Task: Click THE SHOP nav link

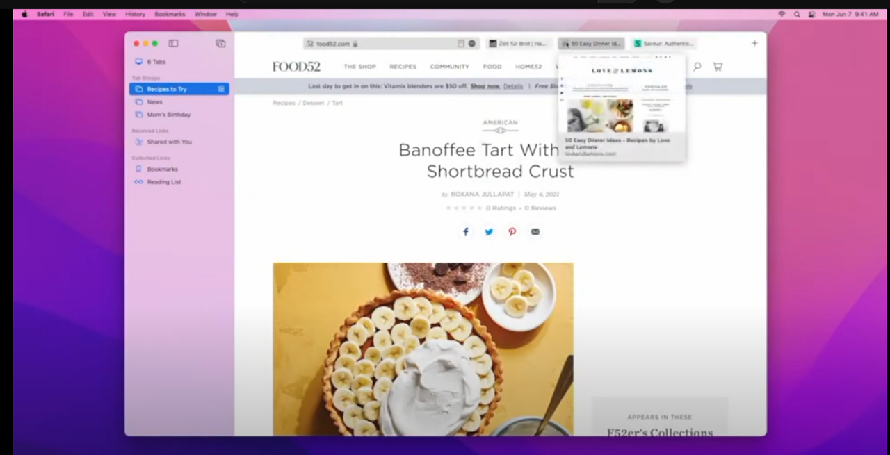Action: point(359,67)
